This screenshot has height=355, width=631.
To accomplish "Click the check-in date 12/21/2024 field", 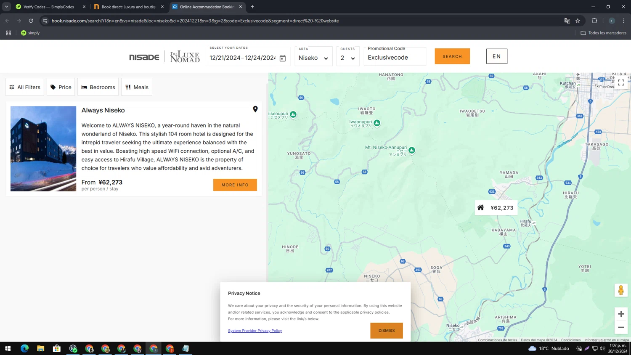I will point(225,58).
